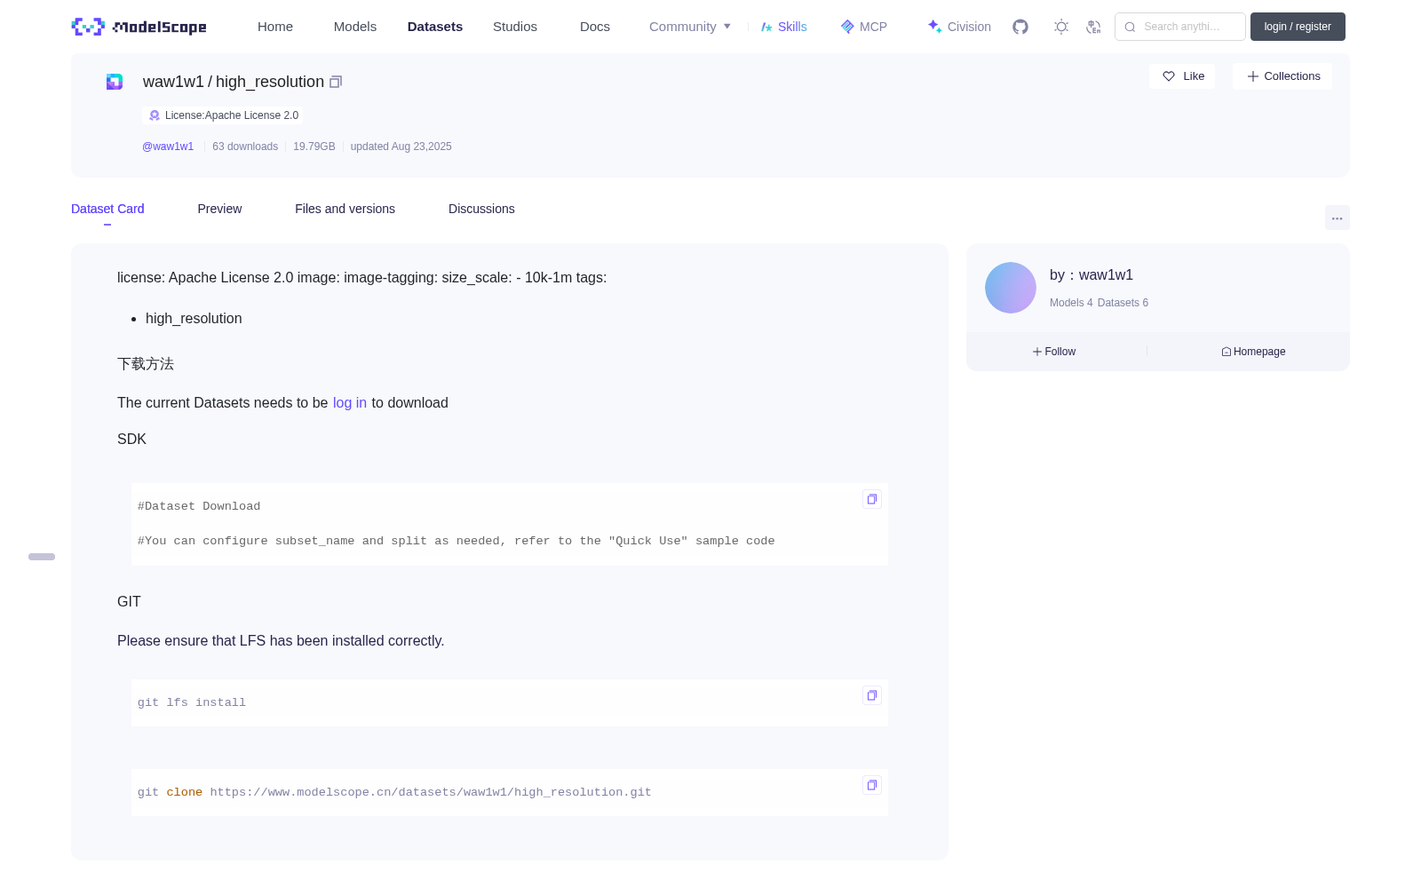Click the 19.79GB size text
This screenshot has width=1421, height=888.
pos(314,147)
